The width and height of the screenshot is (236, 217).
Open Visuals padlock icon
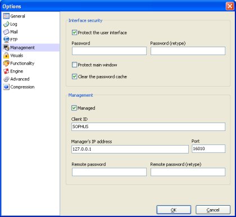click(x=6, y=56)
